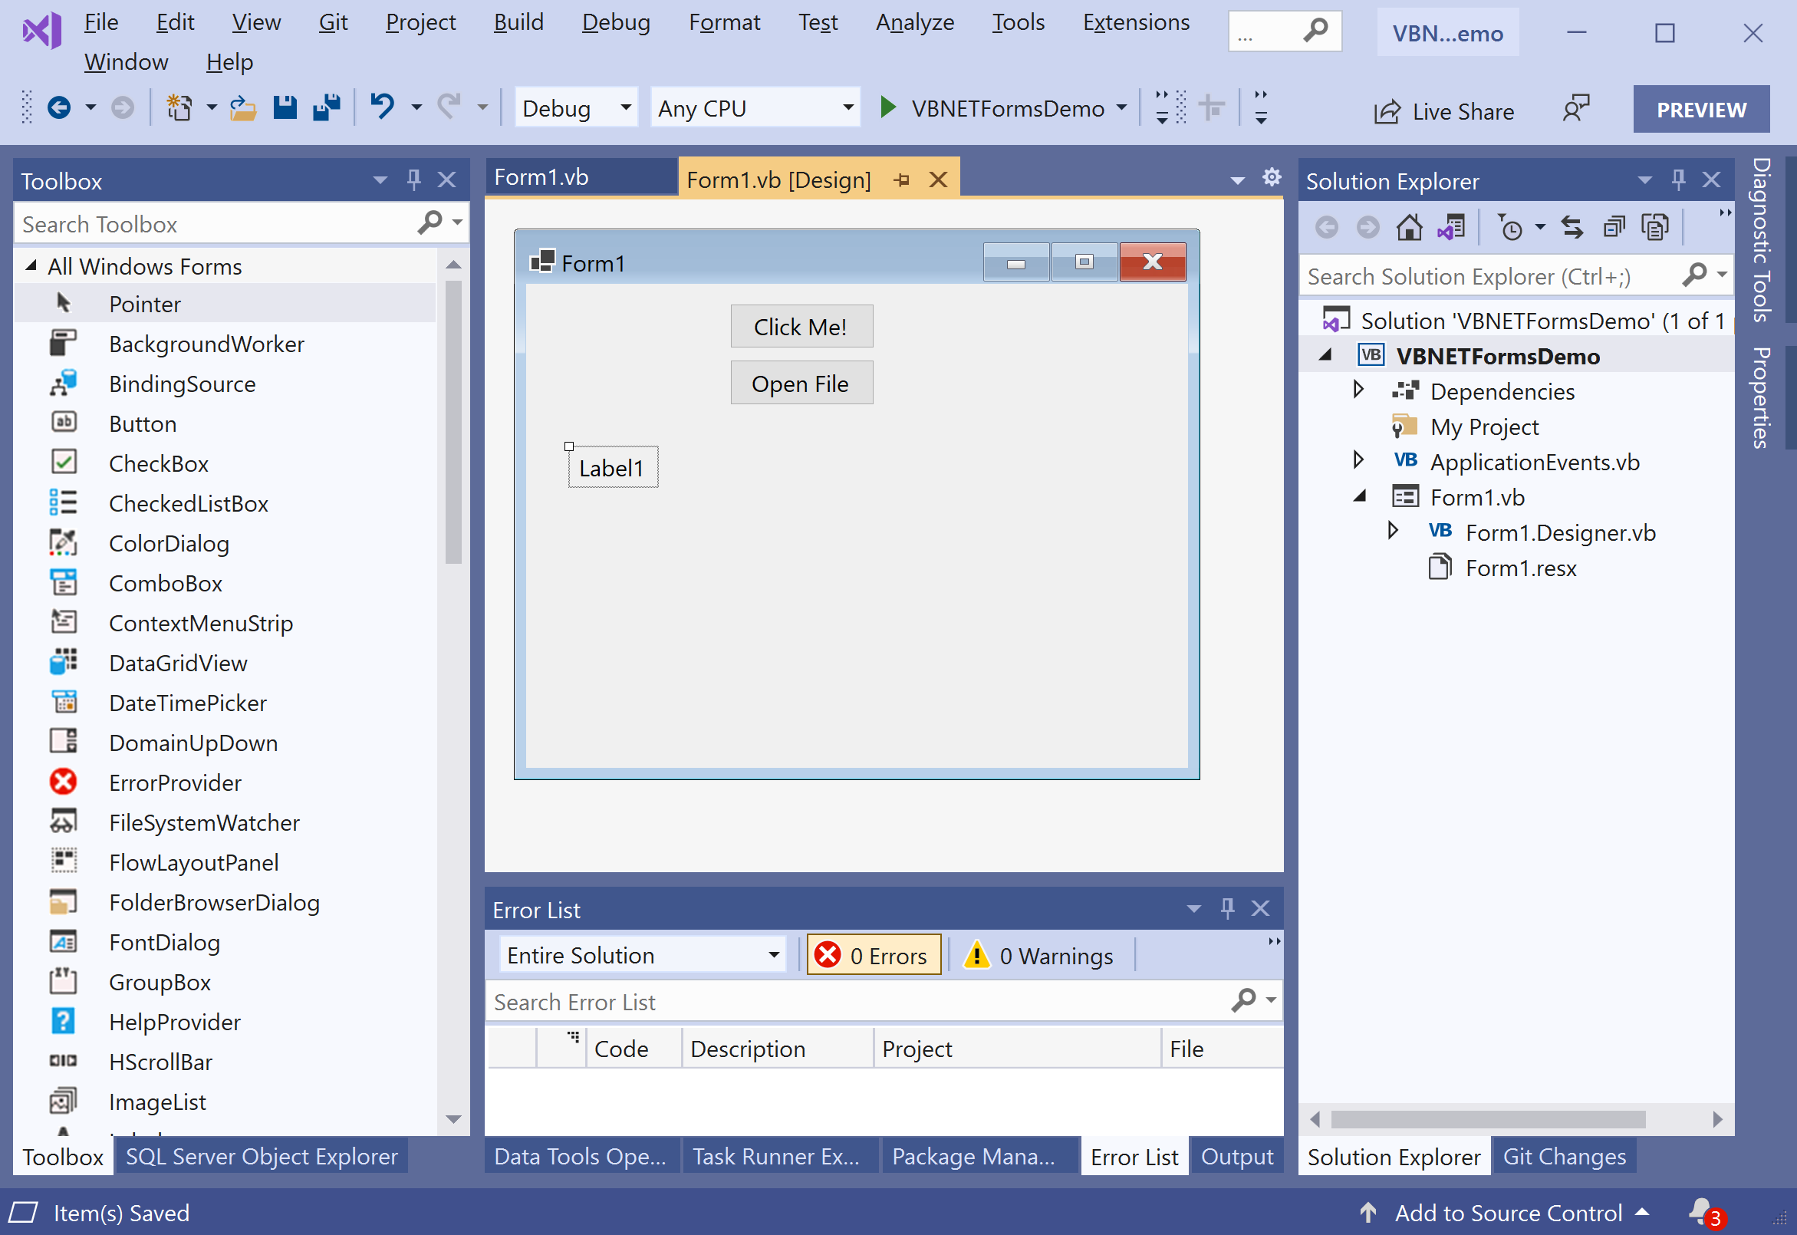The height and width of the screenshot is (1235, 1797).
Task: Click the Save All toolbar icon
Action: pyautogui.click(x=327, y=107)
